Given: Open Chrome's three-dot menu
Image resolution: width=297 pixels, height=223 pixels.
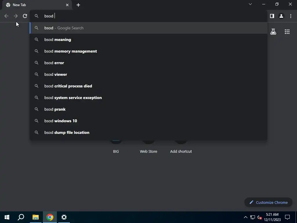Looking at the screenshot, I should (x=291, y=16).
